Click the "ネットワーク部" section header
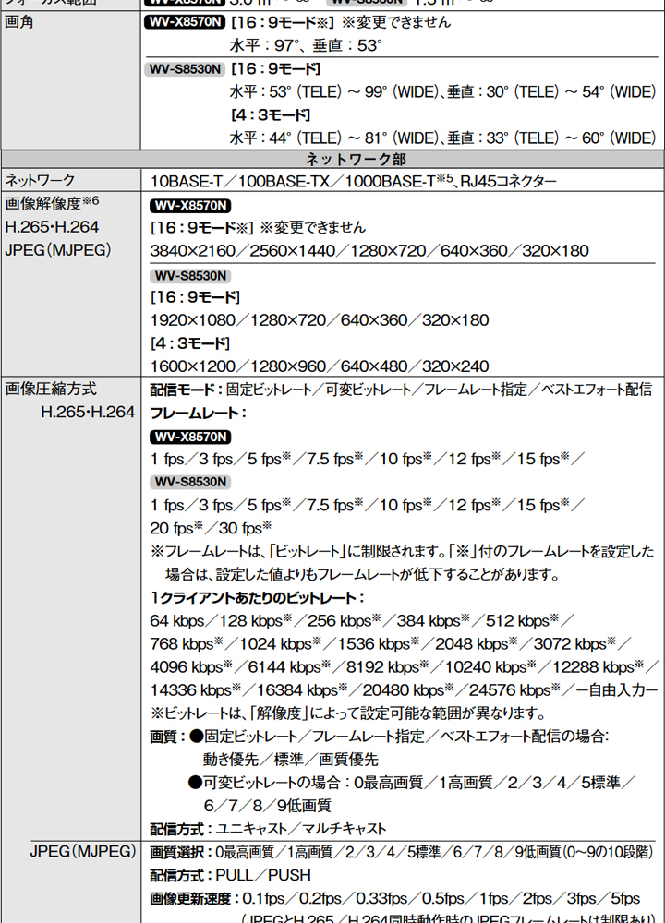This screenshot has height=923, width=665. (x=356, y=160)
